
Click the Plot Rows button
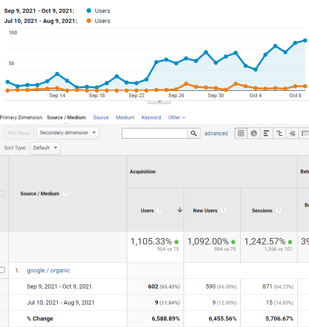tap(19, 133)
